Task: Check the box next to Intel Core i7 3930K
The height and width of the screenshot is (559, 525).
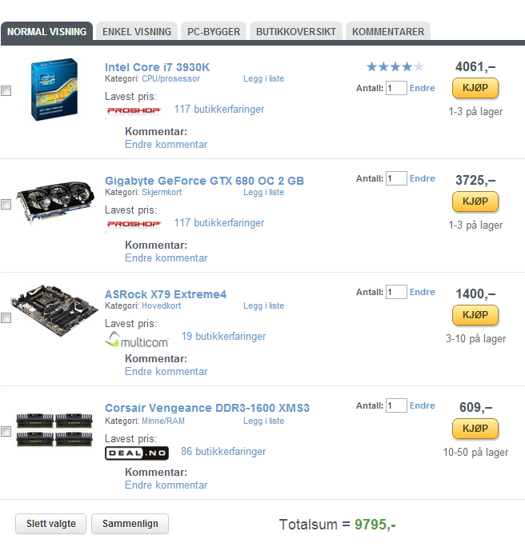Action: (x=6, y=90)
